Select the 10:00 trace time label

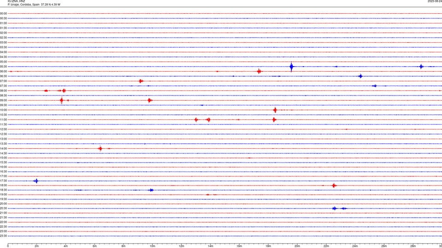coord(3,110)
